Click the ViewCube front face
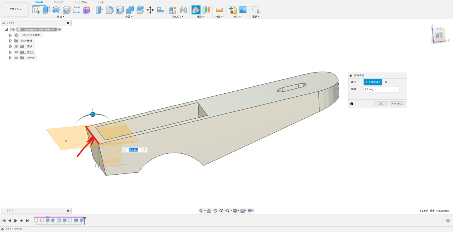Screen dimensions: 453x232 pos(439,36)
